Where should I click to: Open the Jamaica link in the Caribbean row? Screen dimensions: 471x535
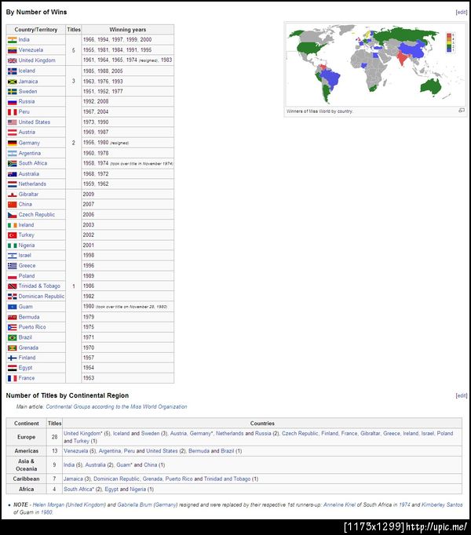click(x=73, y=479)
